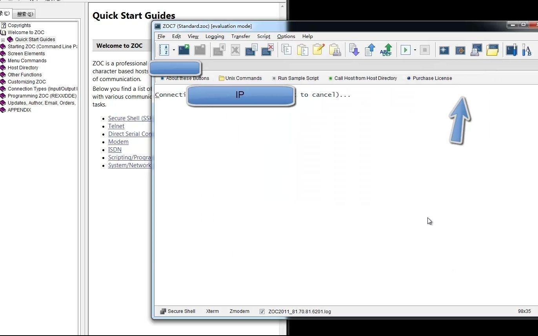This screenshot has height=336, width=538.
Task: Click Call Host from Host Directory button
Action: click(363, 78)
